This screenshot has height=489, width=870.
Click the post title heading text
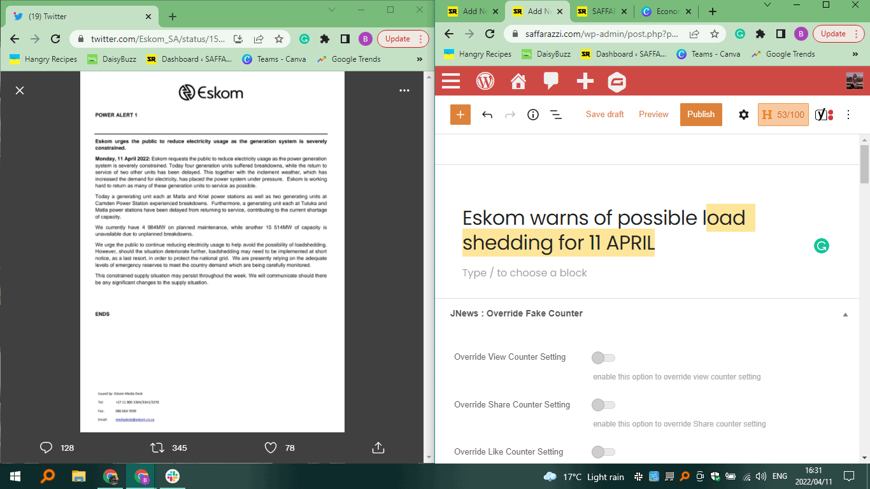608,230
